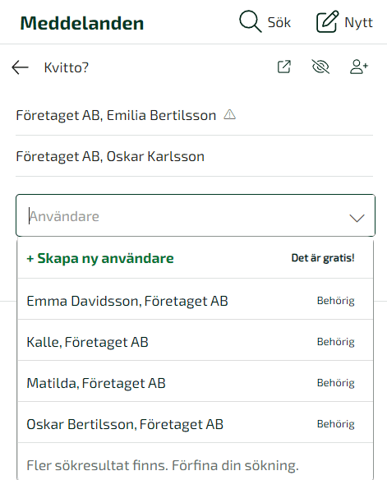Image resolution: width=387 pixels, height=480 pixels.
Task: Click the Nytt compose pencil icon
Action: click(x=327, y=21)
